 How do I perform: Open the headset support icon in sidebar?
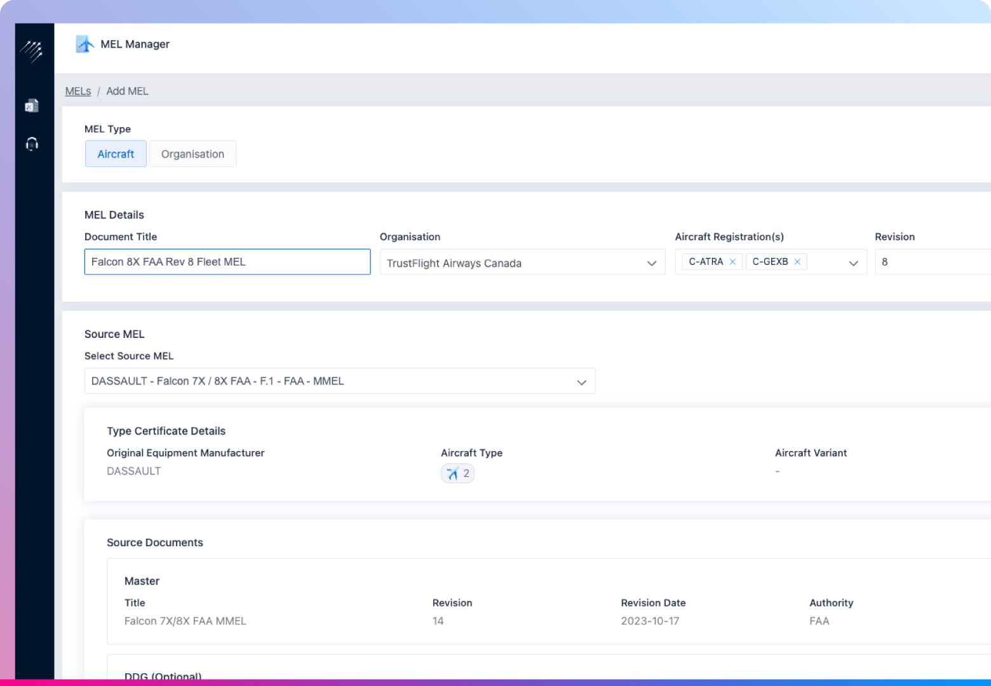coord(32,144)
